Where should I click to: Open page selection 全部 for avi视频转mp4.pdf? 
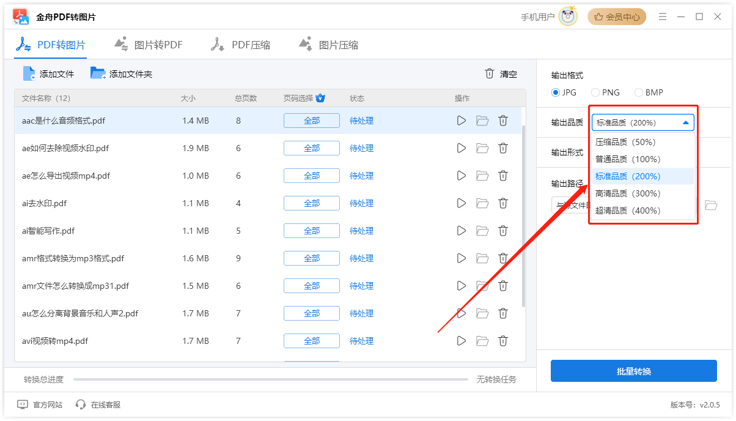pos(311,341)
